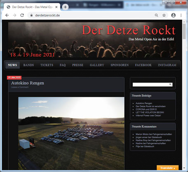This screenshot has height=172, width=188.
Task: Click the Neueste Beiträge widget heading
Action: [x=141, y=95]
